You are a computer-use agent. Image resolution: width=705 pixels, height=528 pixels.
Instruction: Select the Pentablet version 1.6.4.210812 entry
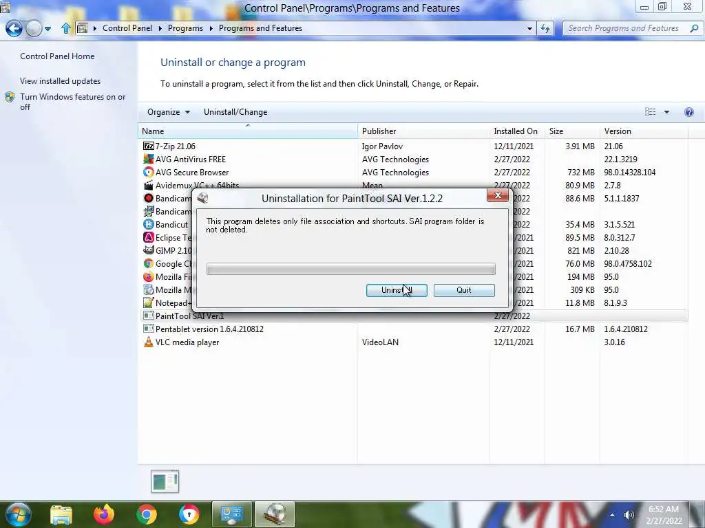point(209,329)
